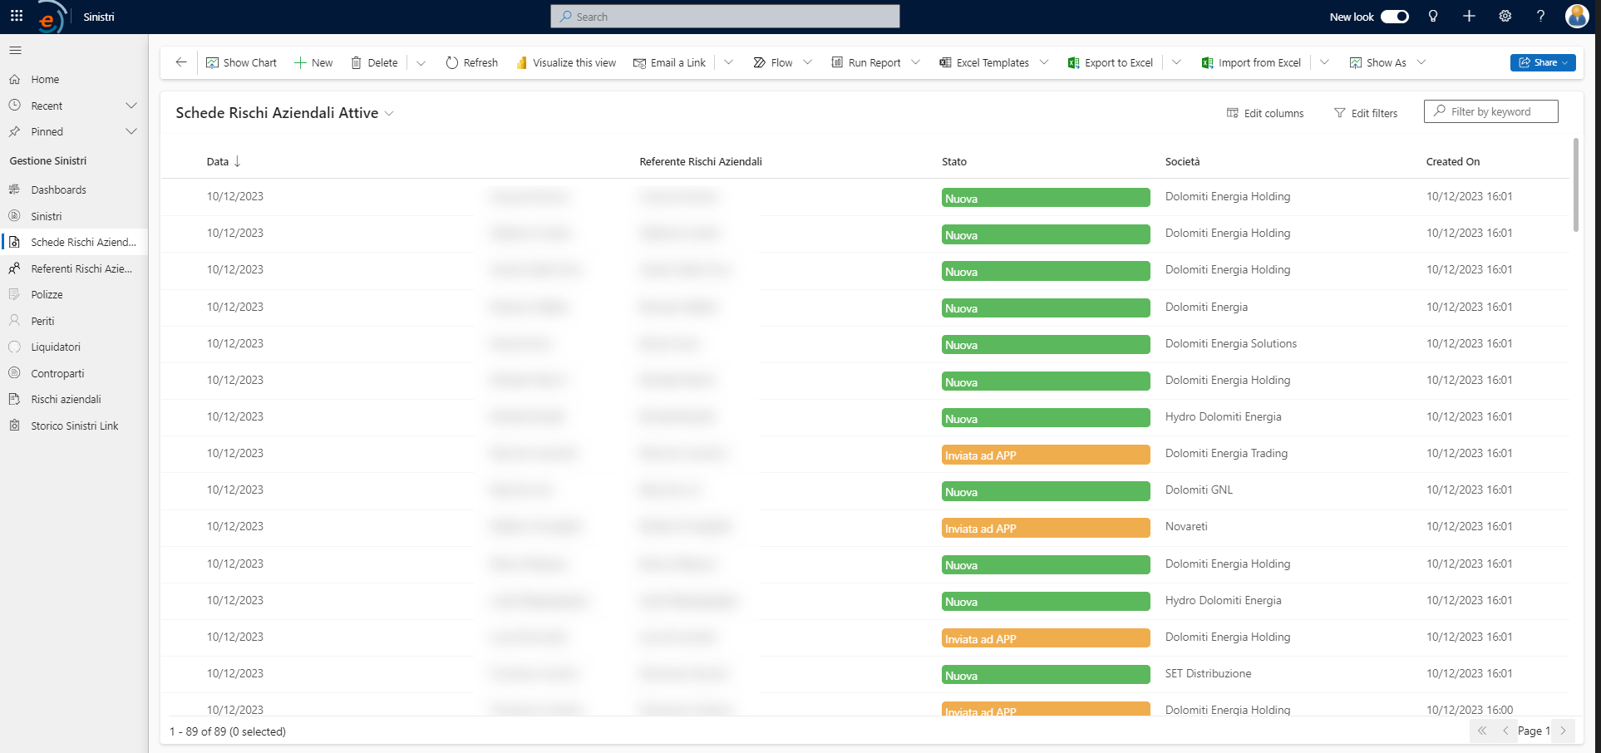Click the Stato column header
Viewport: 1601px width, 753px height.
(x=954, y=162)
